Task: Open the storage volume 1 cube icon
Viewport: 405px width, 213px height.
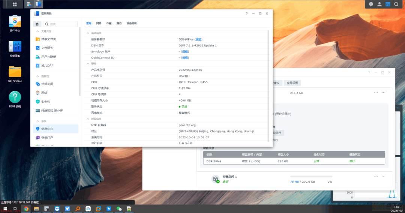Action: 216,179
